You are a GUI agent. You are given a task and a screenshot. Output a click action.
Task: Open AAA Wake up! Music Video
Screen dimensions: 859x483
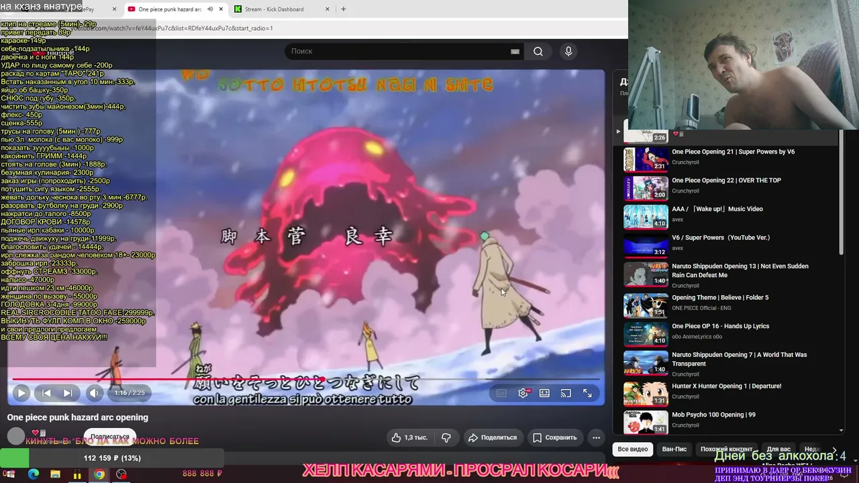point(717,209)
